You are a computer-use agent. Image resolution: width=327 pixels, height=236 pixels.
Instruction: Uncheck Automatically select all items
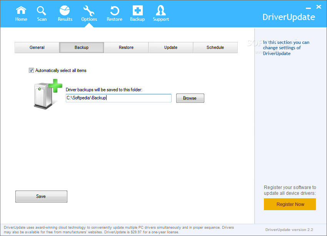(31, 70)
